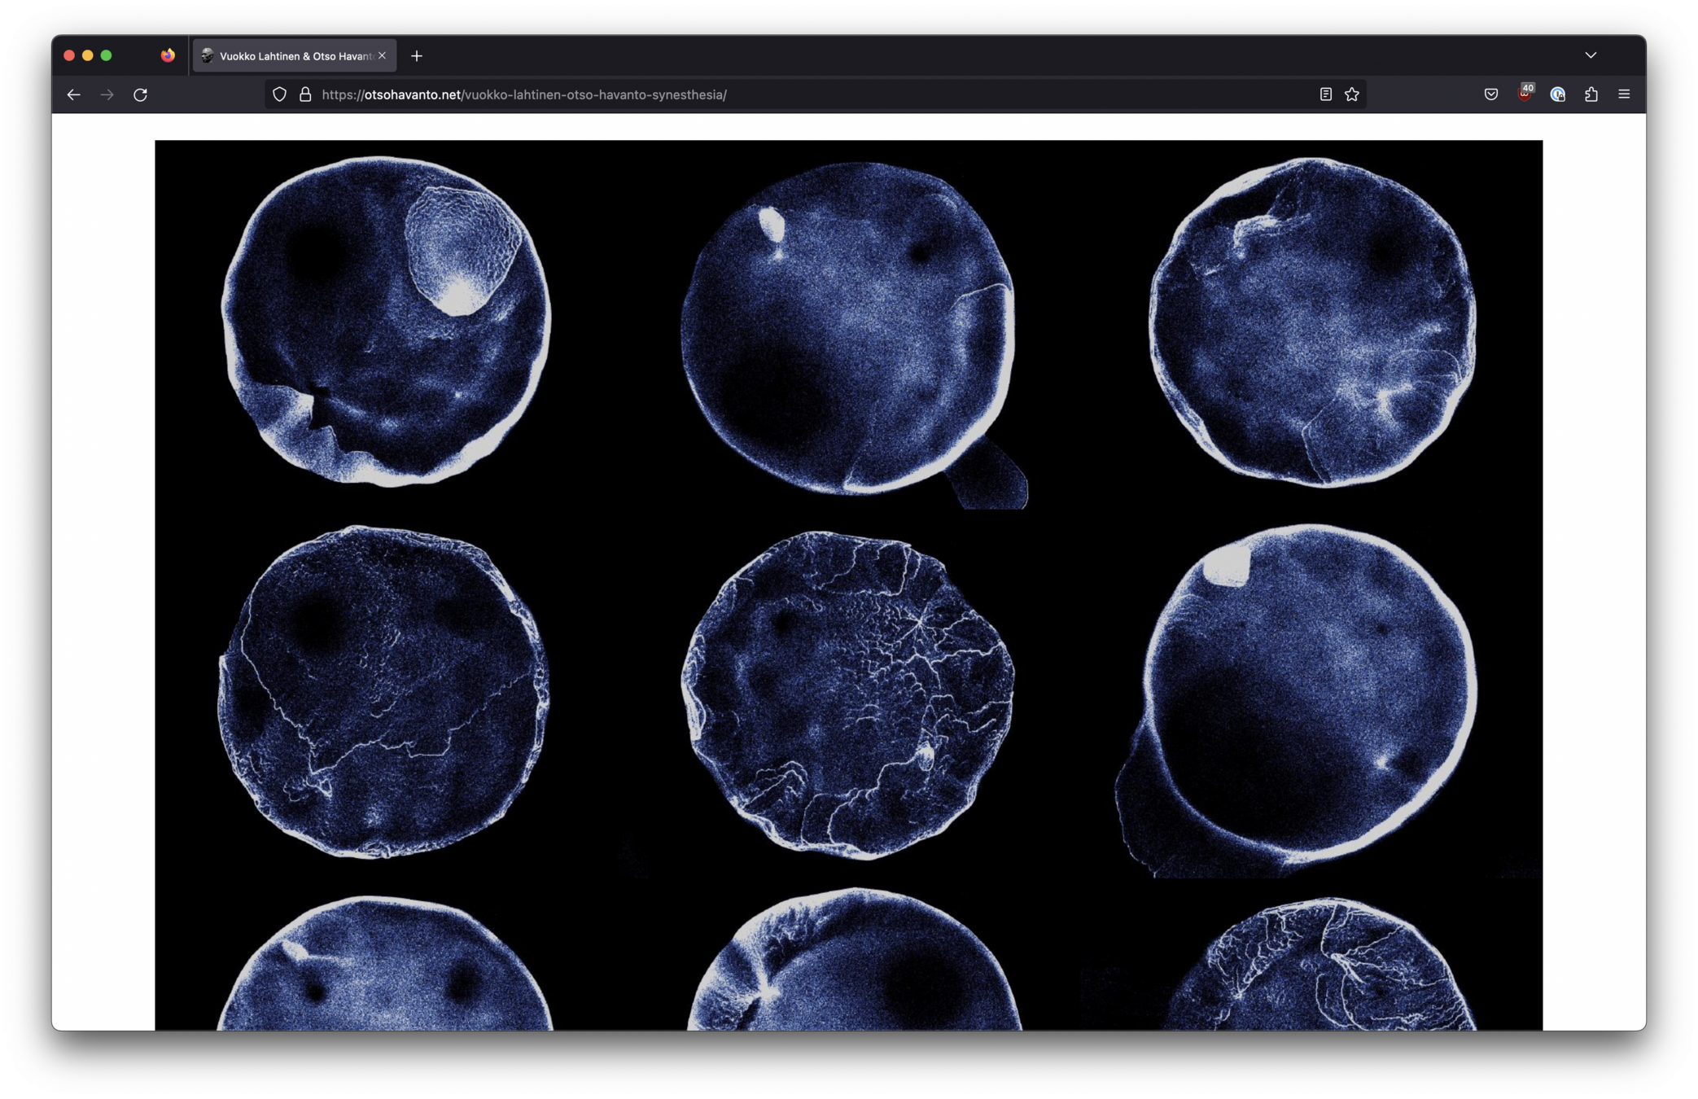The height and width of the screenshot is (1099, 1698).
Task: Open the tracking protection shield panel
Action: click(279, 94)
